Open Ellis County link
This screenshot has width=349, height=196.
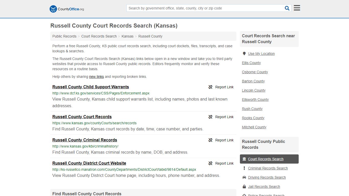tap(251, 63)
